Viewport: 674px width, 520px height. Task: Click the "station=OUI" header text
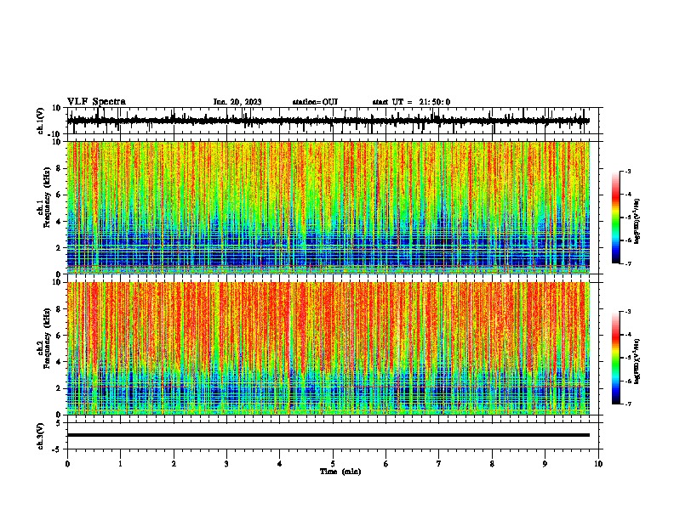click(315, 102)
